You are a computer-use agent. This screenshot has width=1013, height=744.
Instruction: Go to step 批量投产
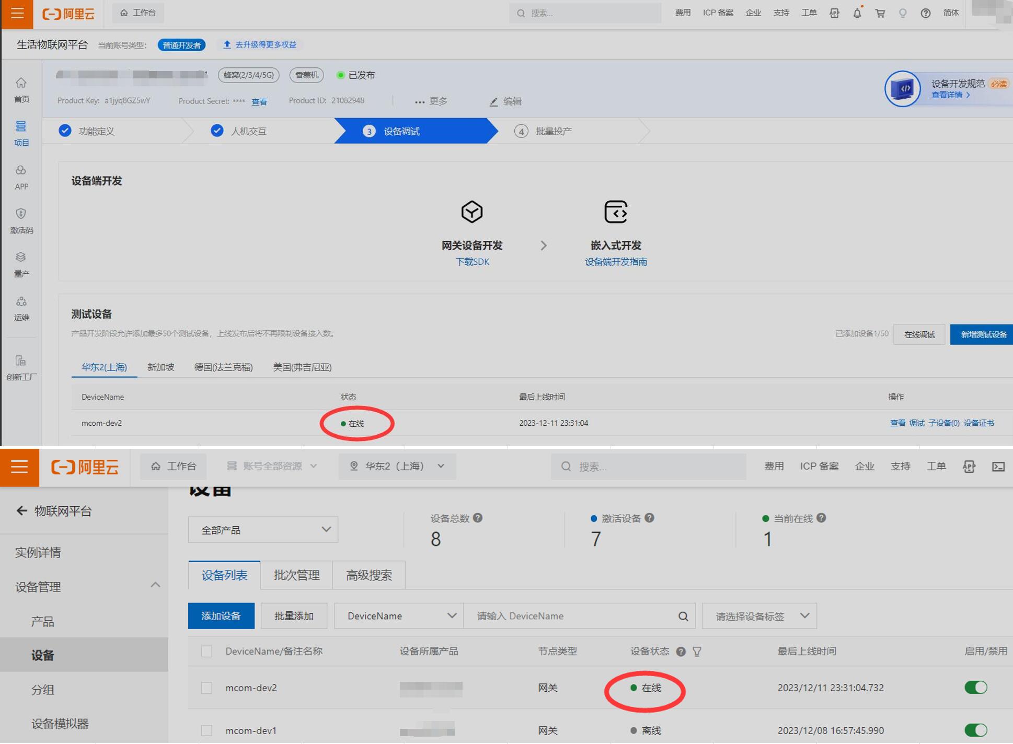pyautogui.click(x=553, y=131)
